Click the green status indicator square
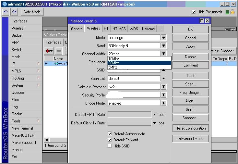238x164 pixels. click(x=227, y=12)
